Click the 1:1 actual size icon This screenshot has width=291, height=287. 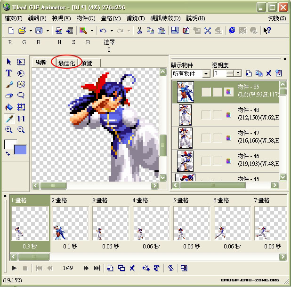(x=21, y=119)
